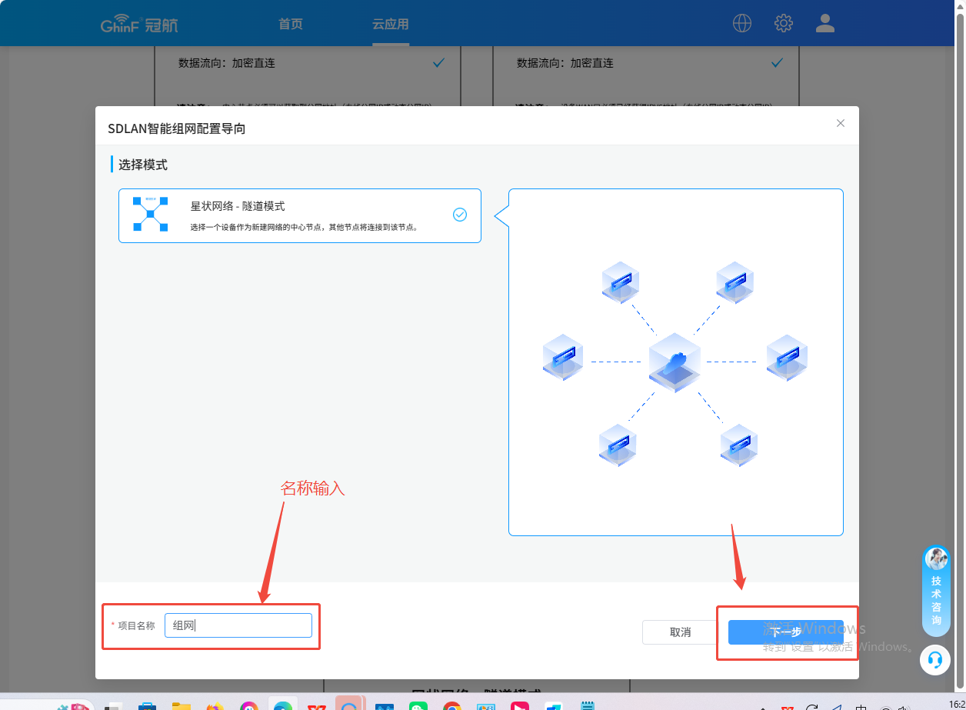Toggle the checkmark on 星状网络 card

tap(460, 215)
